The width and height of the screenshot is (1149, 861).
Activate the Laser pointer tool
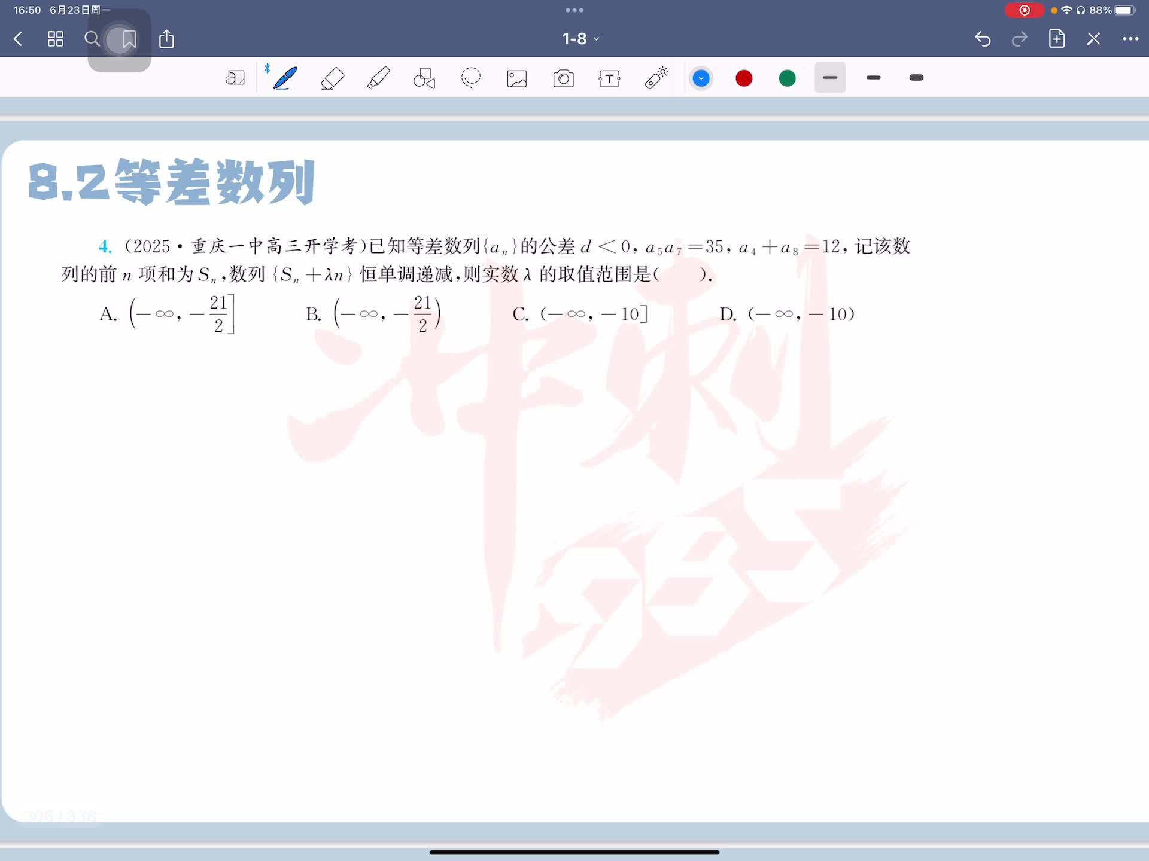(656, 78)
